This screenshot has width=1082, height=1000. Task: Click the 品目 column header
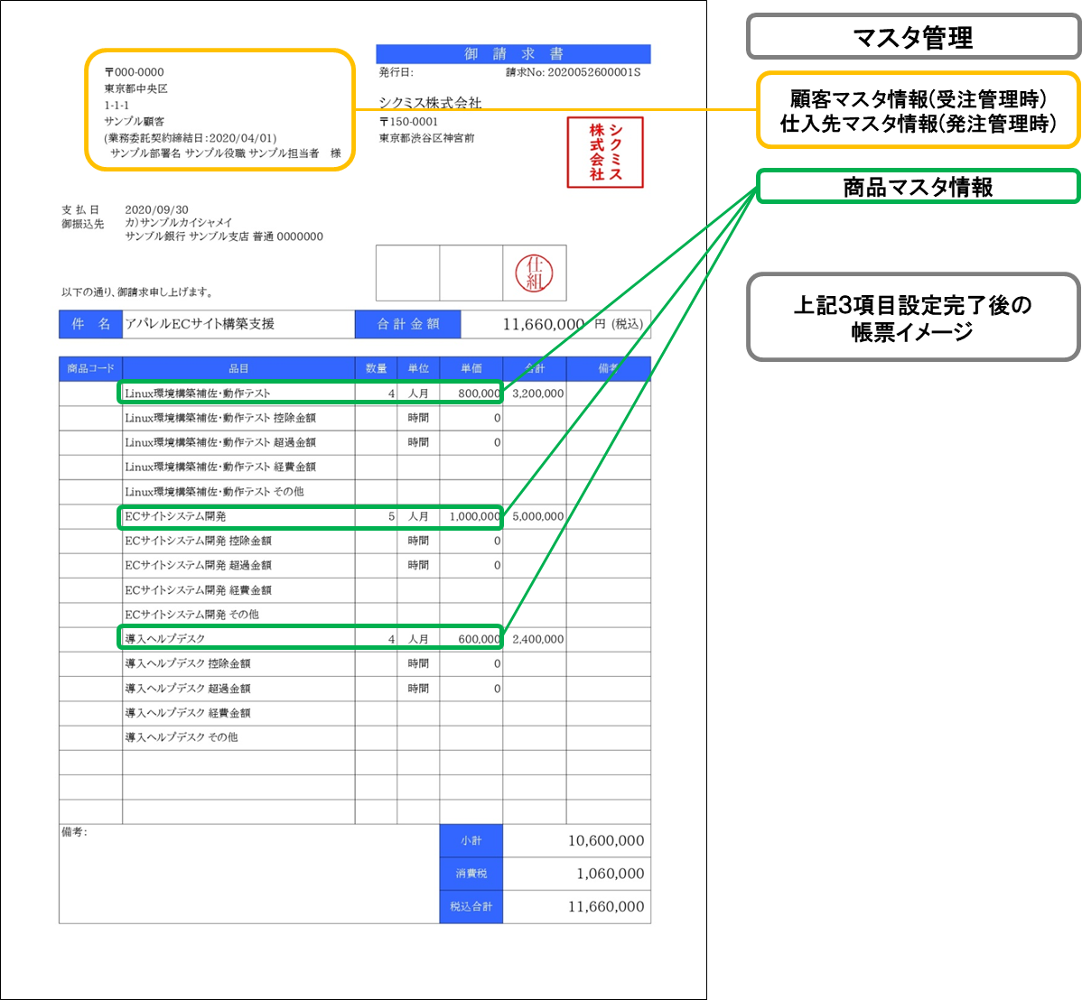click(x=238, y=368)
